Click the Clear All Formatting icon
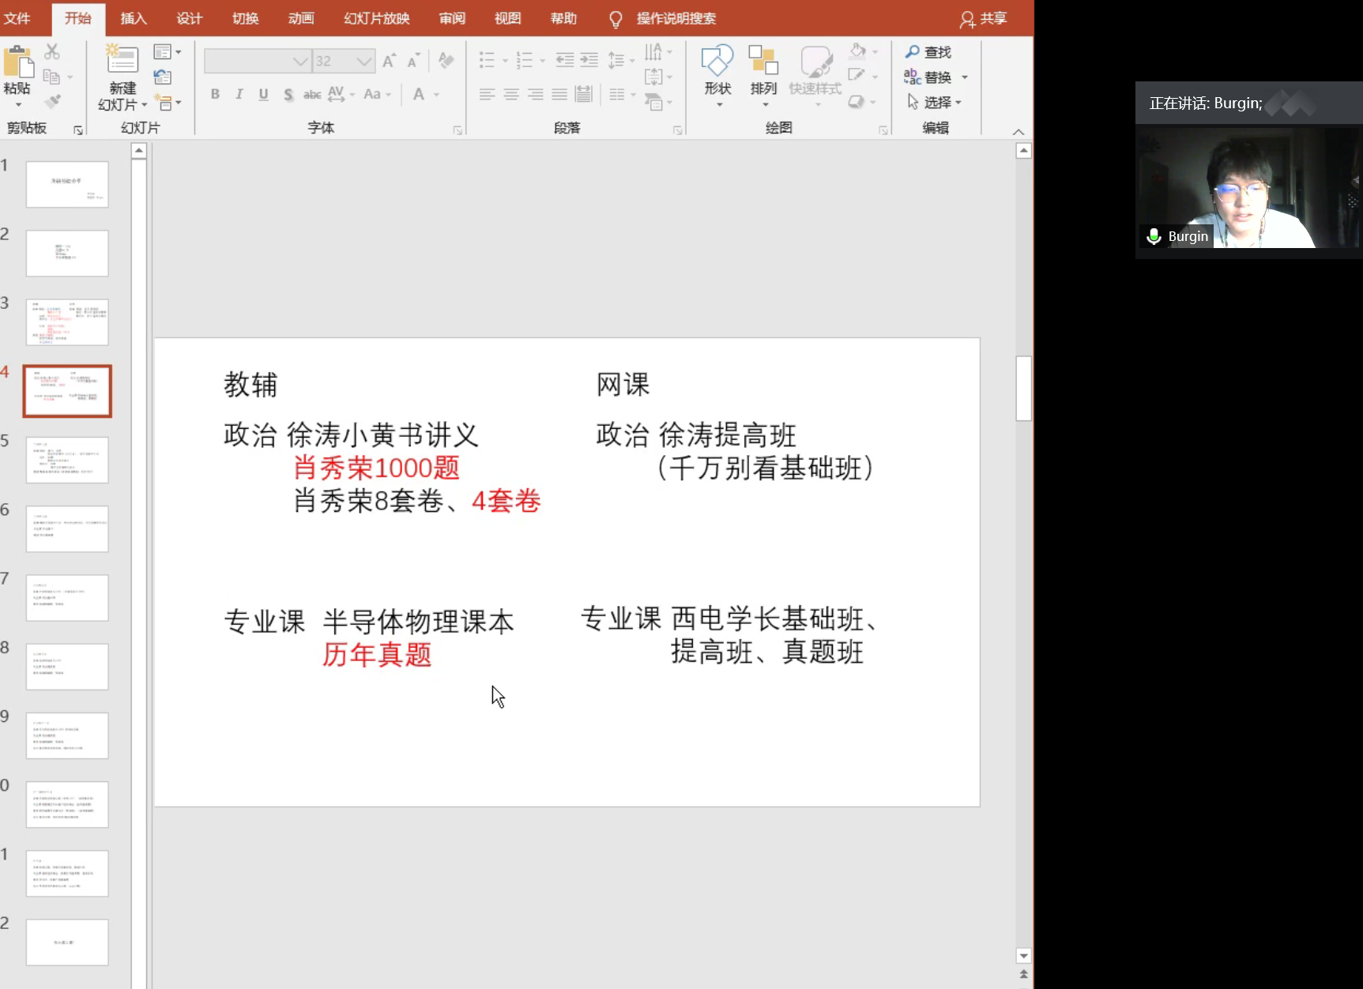1363x989 pixels. [x=446, y=61]
